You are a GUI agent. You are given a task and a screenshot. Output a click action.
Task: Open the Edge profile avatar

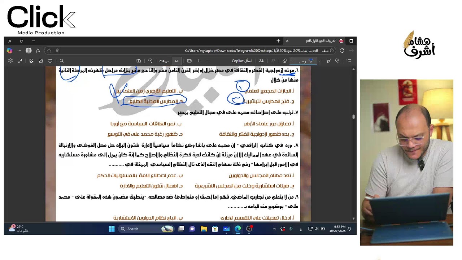(29, 51)
